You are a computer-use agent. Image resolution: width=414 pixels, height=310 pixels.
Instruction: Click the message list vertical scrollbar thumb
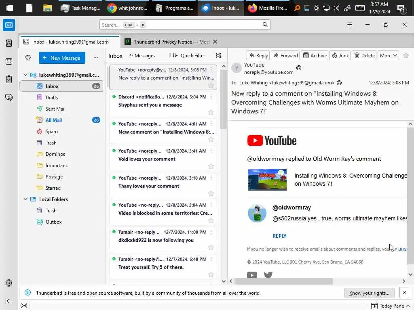click(224, 99)
